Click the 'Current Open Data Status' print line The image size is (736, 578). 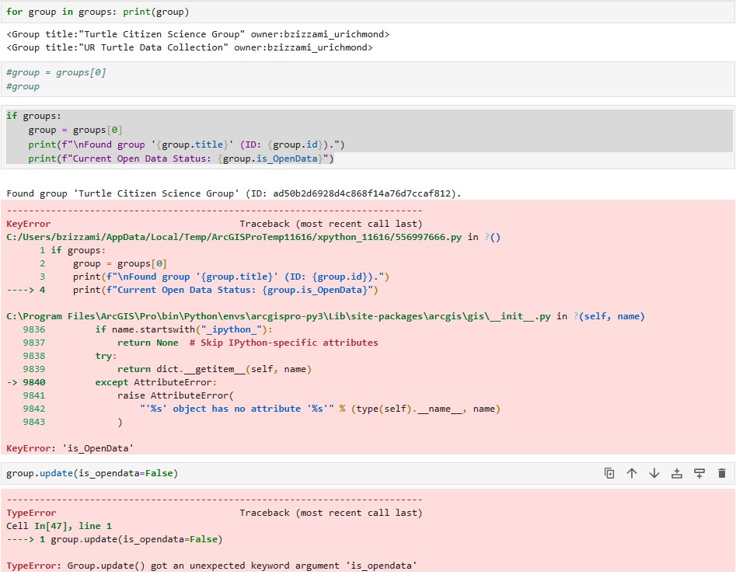pyautogui.click(x=181, y=158)
